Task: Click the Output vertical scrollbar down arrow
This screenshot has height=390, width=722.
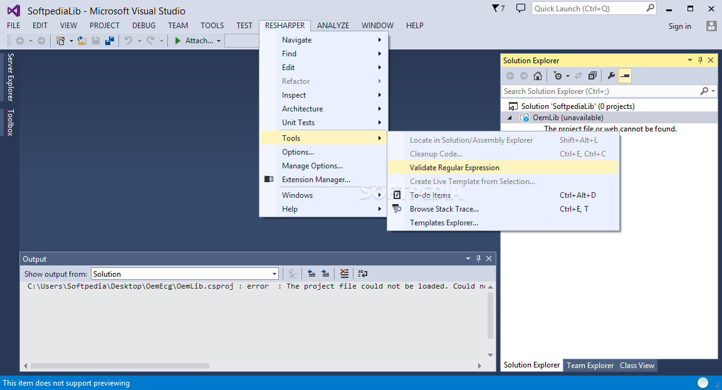Action: pos(490,355)
